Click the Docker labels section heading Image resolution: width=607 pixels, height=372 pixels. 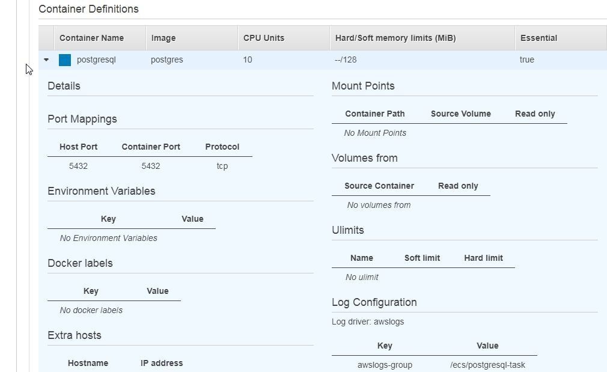pyautogui.click(x=80, y=263)
